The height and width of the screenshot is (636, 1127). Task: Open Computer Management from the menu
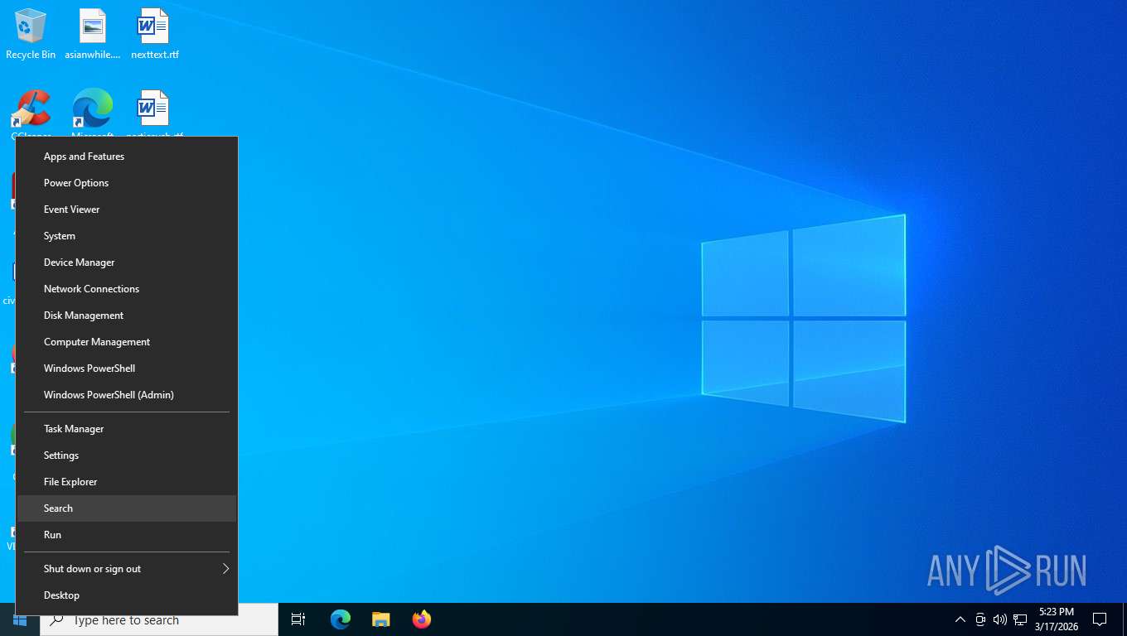click(x=127, y=342)
